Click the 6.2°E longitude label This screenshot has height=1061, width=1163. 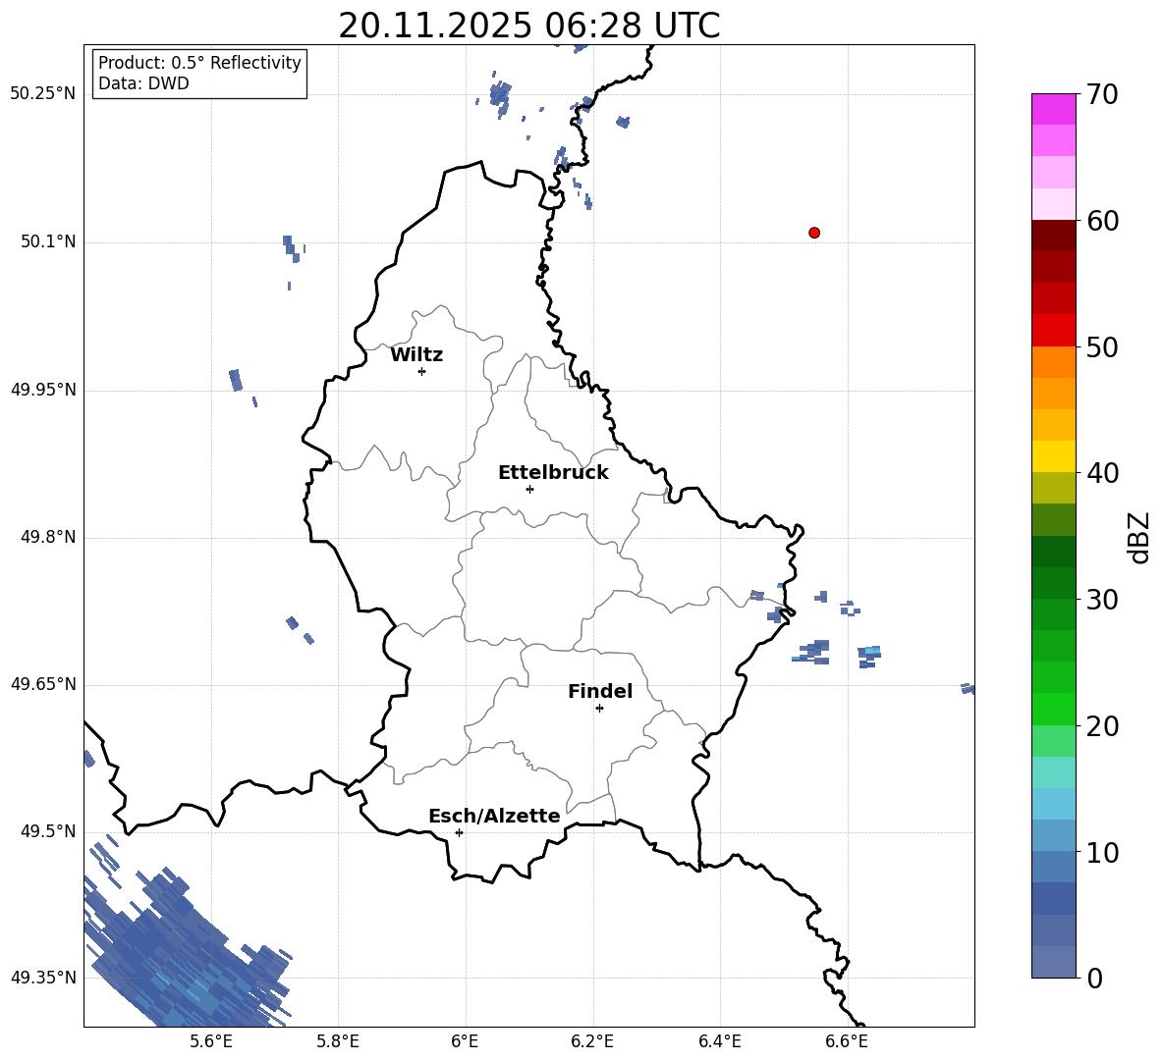[592, 1041]
